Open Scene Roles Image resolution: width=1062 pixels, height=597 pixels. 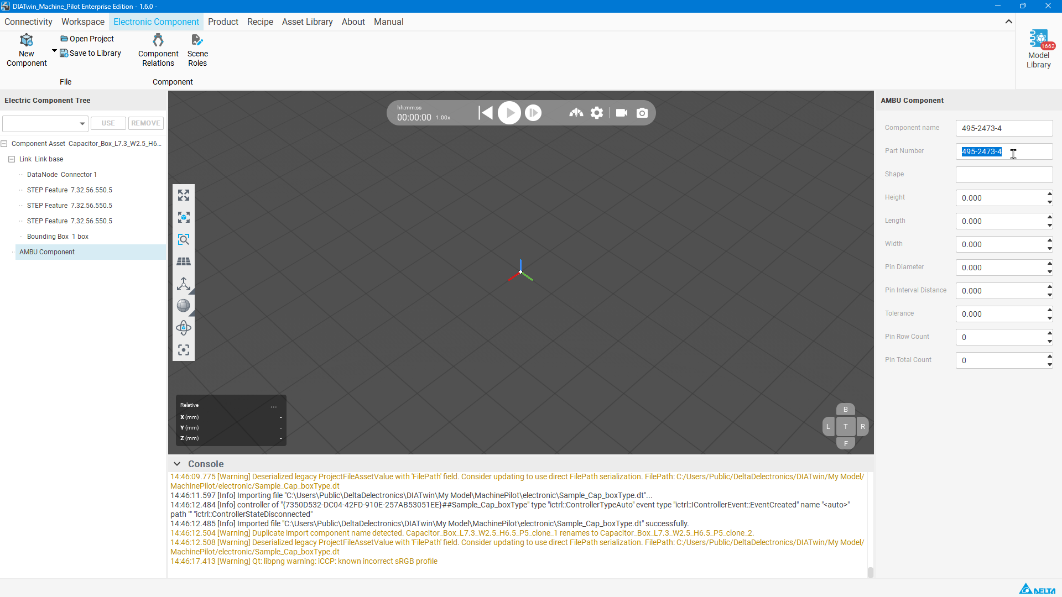pos(197,50)
